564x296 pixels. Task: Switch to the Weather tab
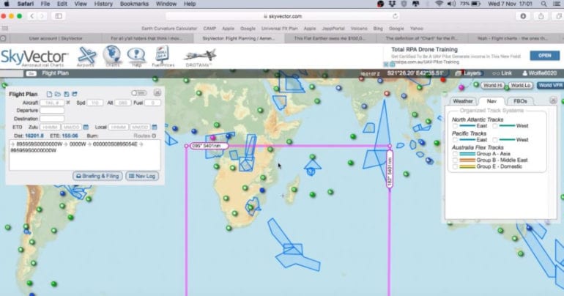[x=463, y=100]
